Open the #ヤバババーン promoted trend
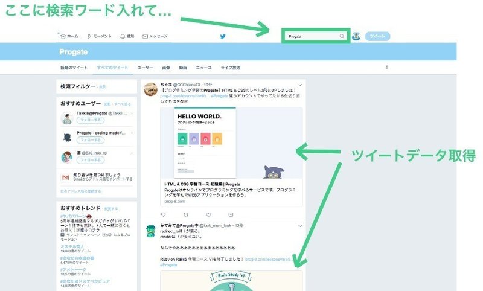This screenshot has width=483, height=291. [73, 216]
